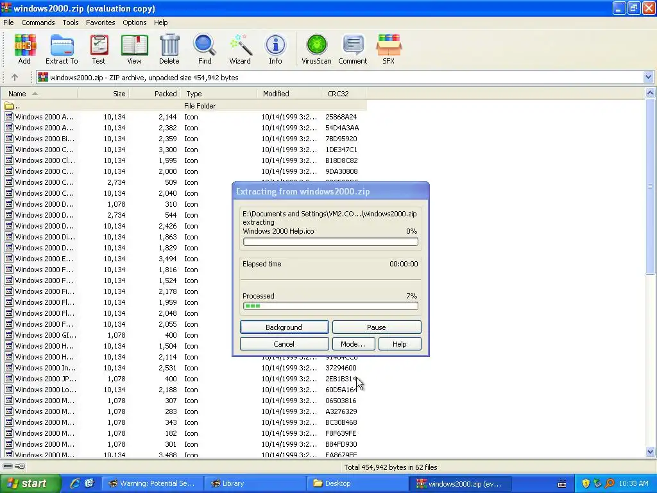
Task: Click the drive icon in status bar
Action: click(8, 466)
